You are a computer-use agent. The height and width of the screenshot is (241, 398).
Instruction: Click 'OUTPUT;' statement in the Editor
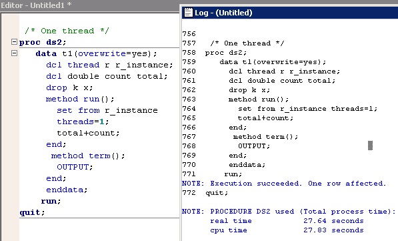tap(75, 167)
